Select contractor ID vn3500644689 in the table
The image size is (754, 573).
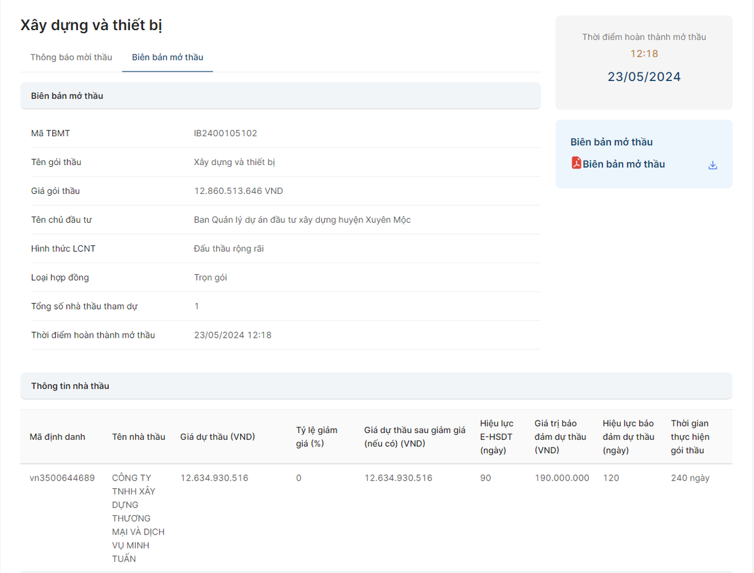coord(62,478)
